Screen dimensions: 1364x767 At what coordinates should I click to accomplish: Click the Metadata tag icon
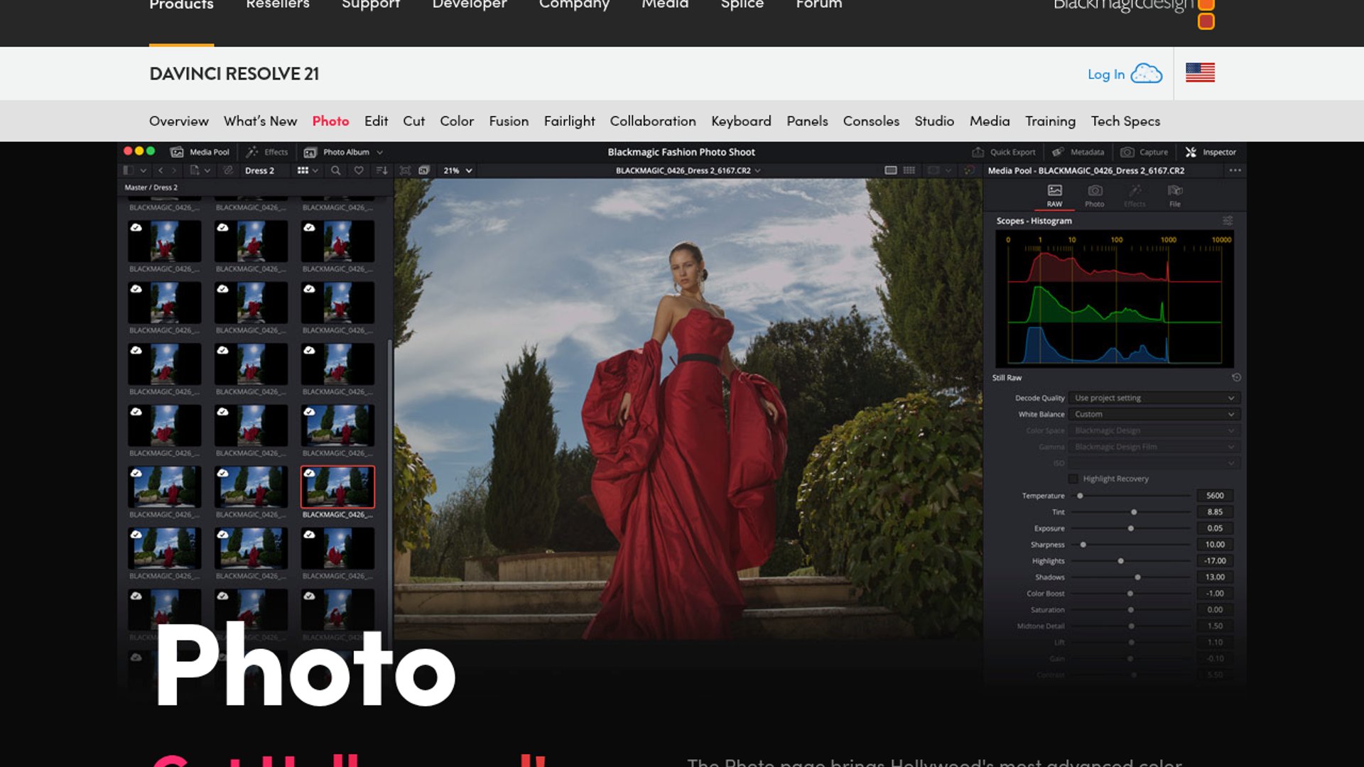tap(1058, 152)
